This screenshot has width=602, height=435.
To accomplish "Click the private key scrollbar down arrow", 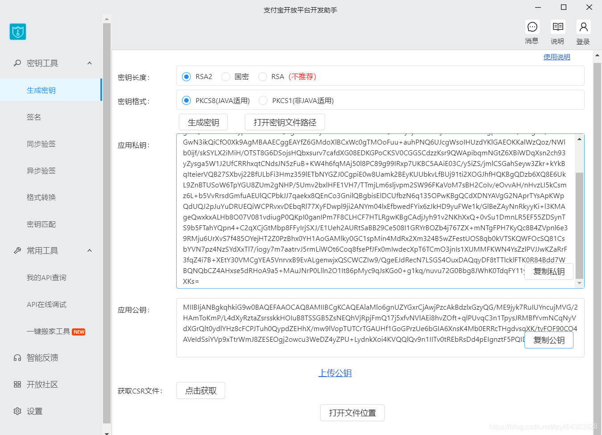I will [580, 283].
